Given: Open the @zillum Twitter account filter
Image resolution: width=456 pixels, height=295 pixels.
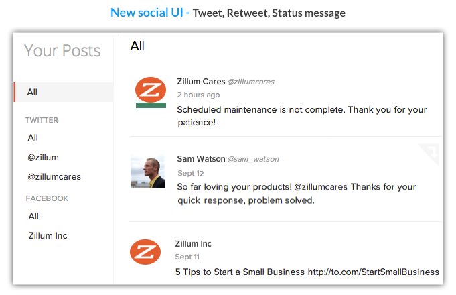Looking at the screenshot, I should tap(43, 158).
